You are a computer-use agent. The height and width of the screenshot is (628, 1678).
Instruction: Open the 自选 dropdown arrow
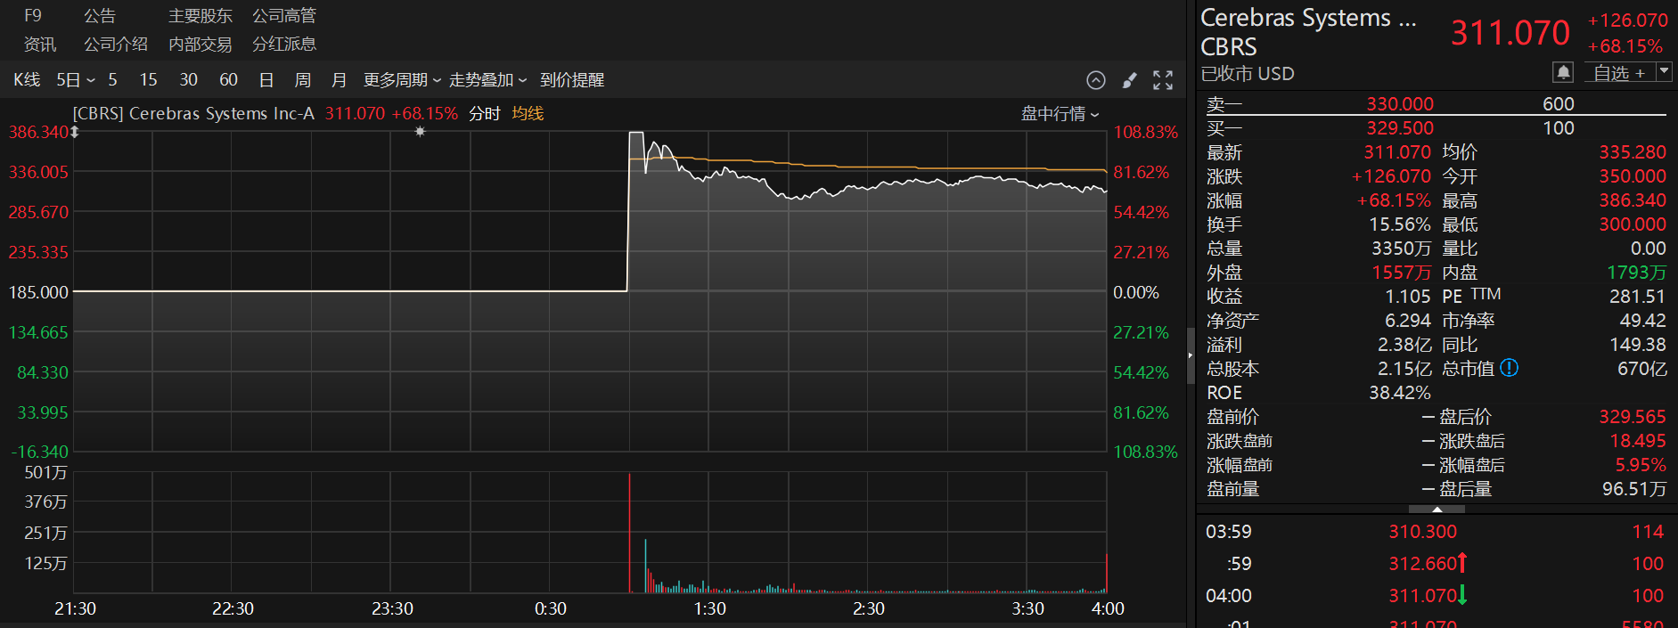tap(1664, 72)
